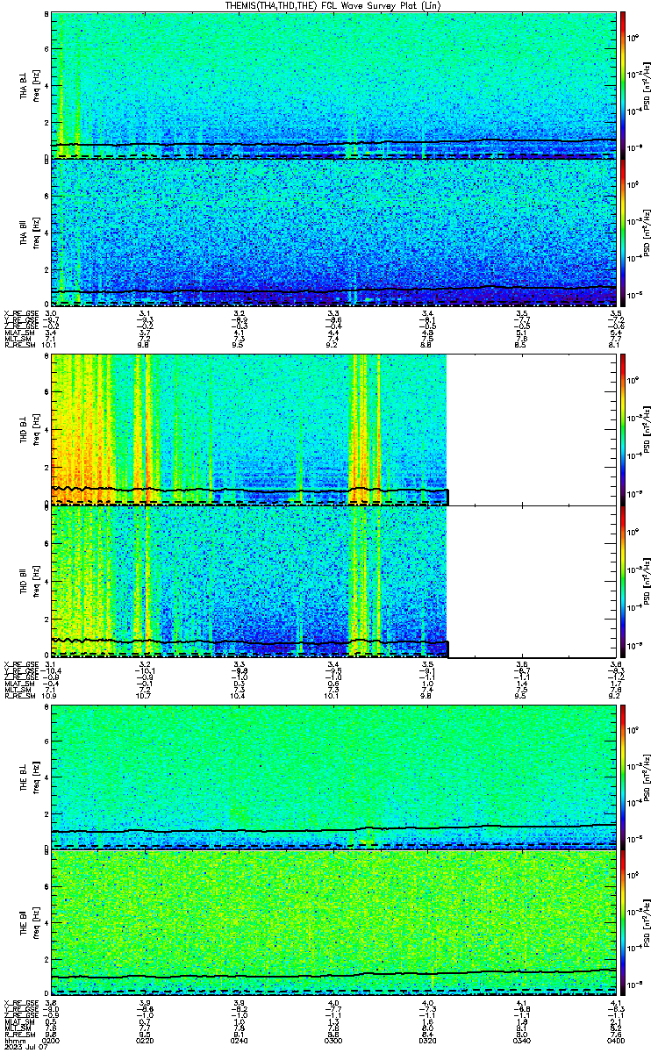658x1053 pixels.
Task: Click the 2023 Jul 07 date label
Action: click(22, 1047)
